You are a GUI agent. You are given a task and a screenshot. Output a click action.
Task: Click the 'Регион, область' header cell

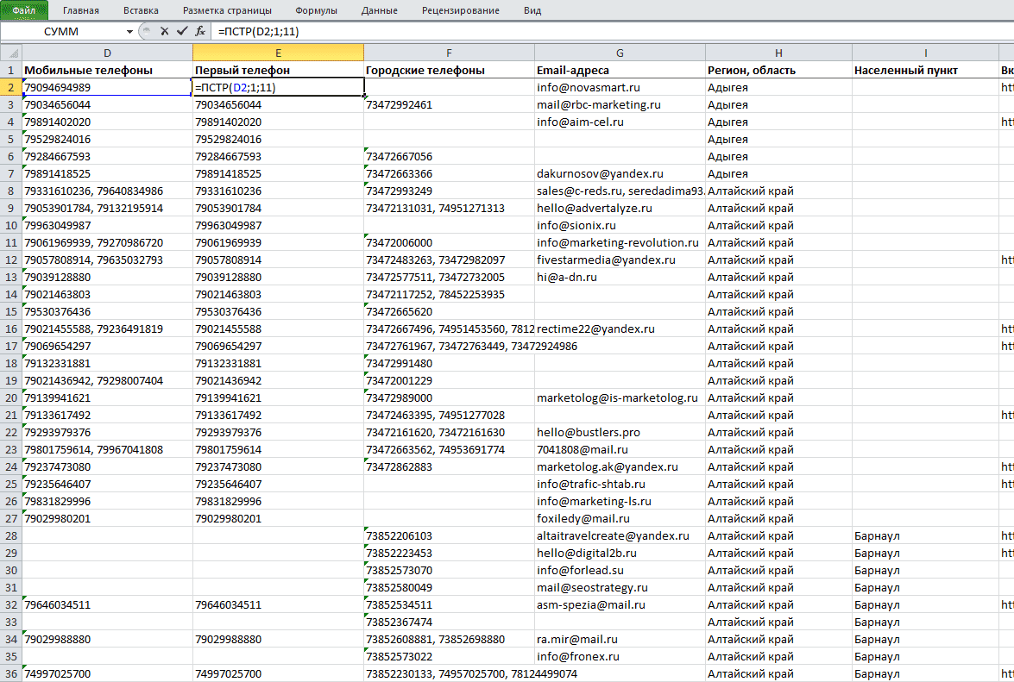point(778,71)
